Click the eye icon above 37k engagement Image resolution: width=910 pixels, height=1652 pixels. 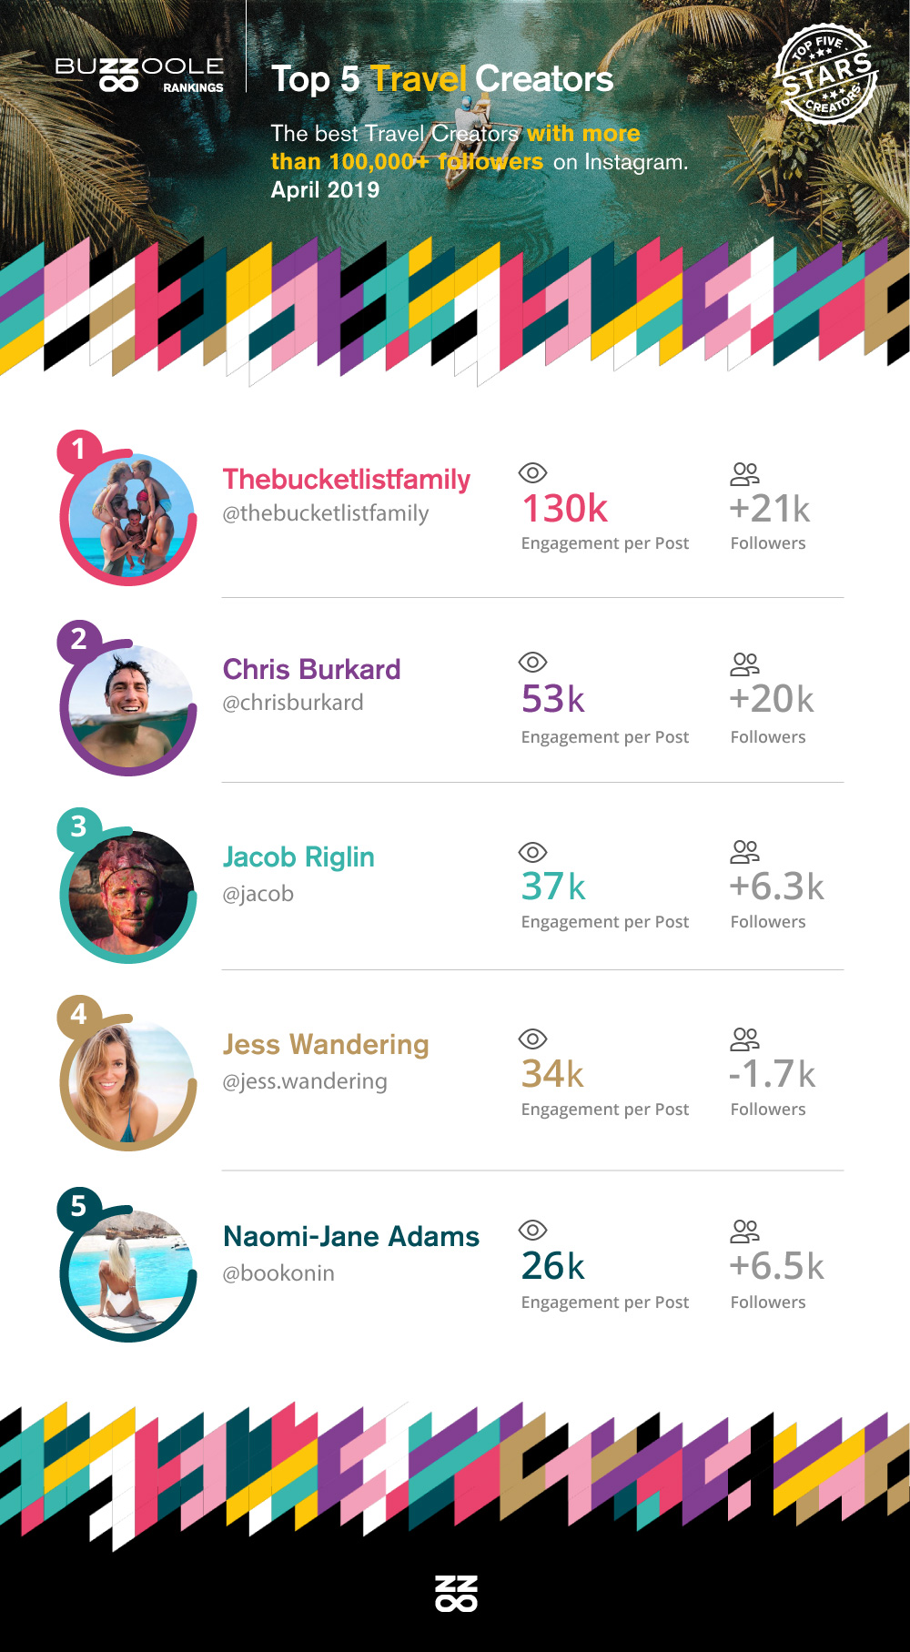(532, 852)
